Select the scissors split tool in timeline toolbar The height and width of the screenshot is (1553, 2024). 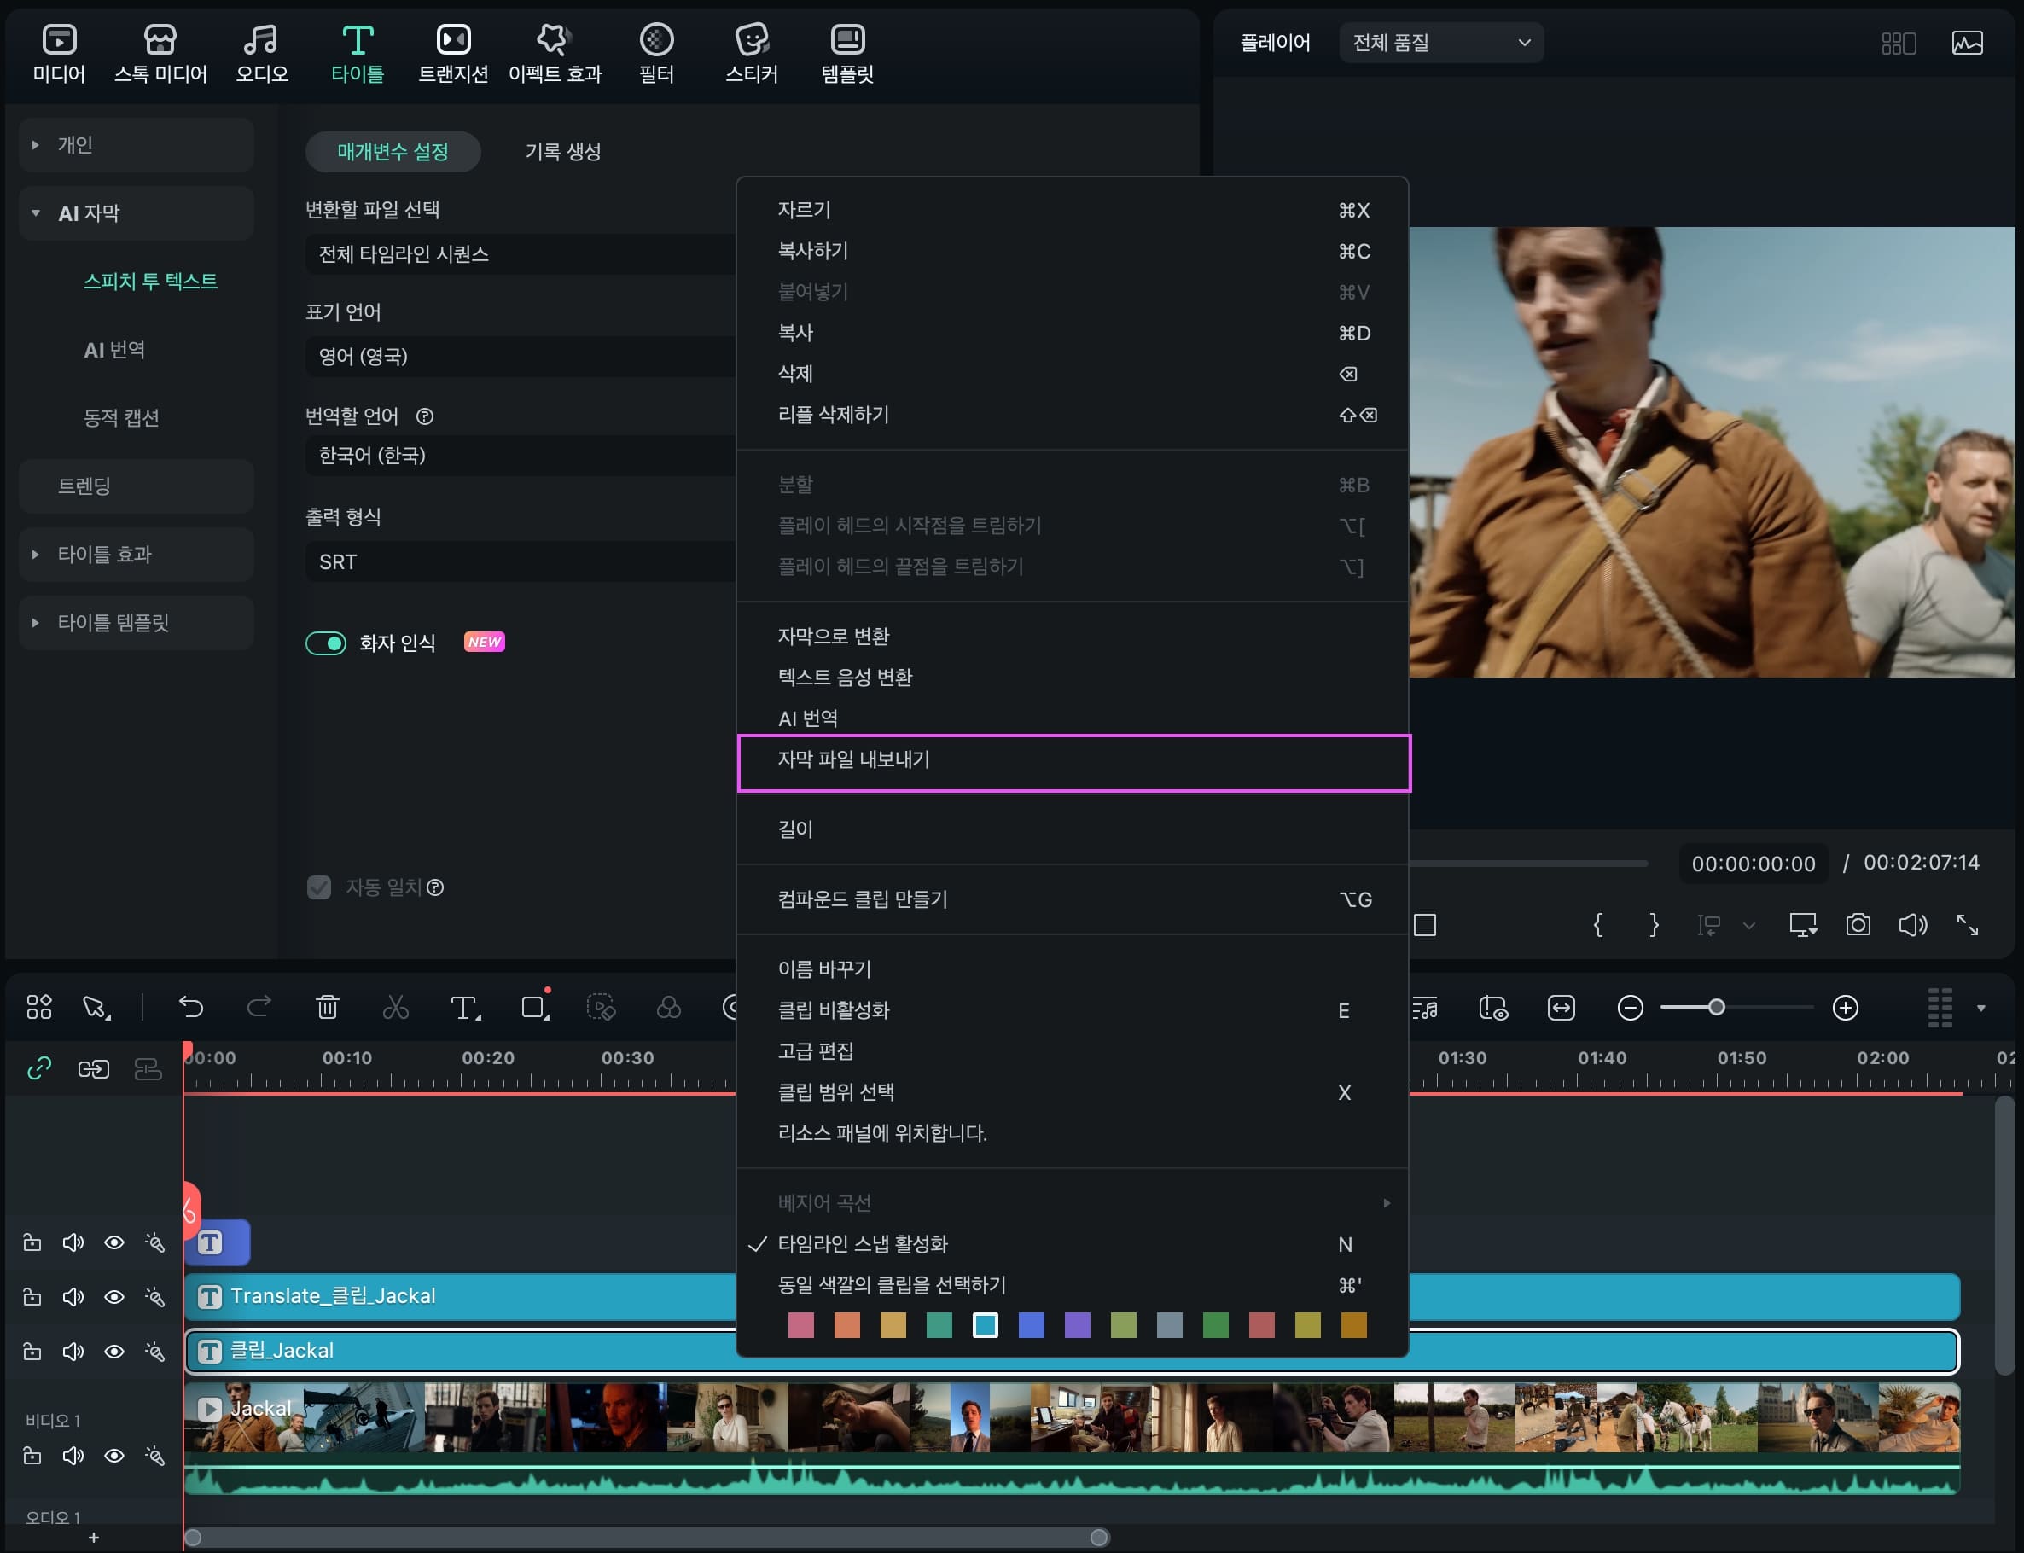396,1007
